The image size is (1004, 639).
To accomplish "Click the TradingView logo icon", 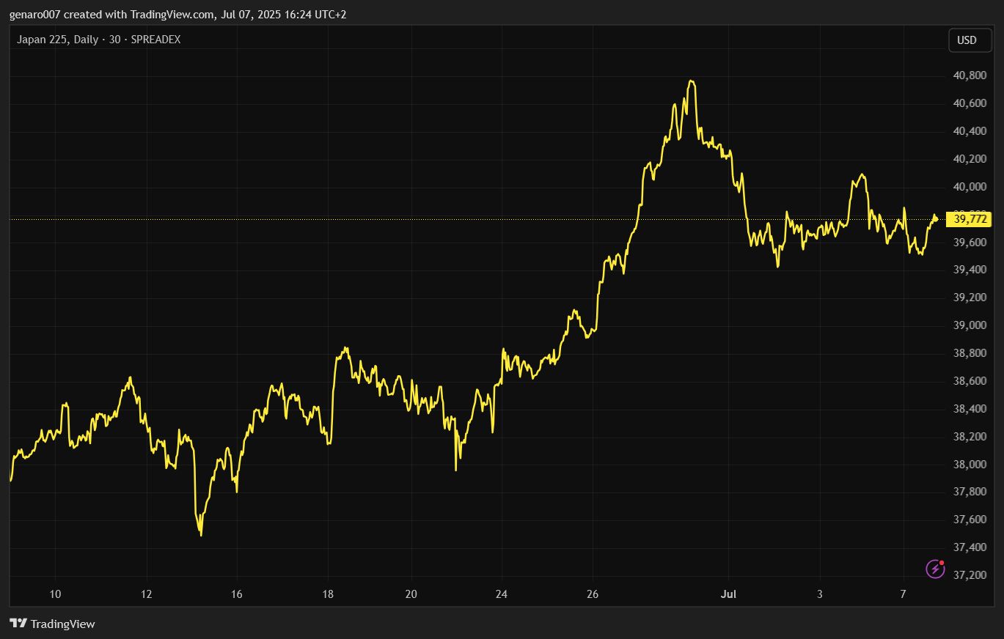I will [18, 624].
